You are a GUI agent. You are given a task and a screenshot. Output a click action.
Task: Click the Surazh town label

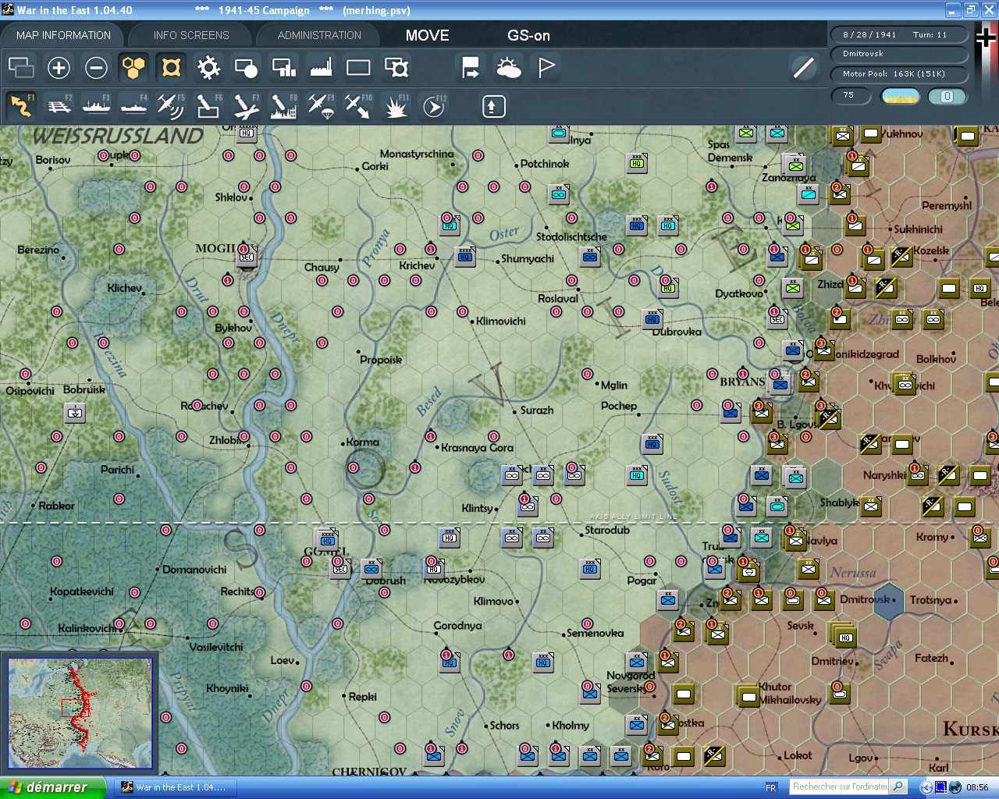coord(537,410)
